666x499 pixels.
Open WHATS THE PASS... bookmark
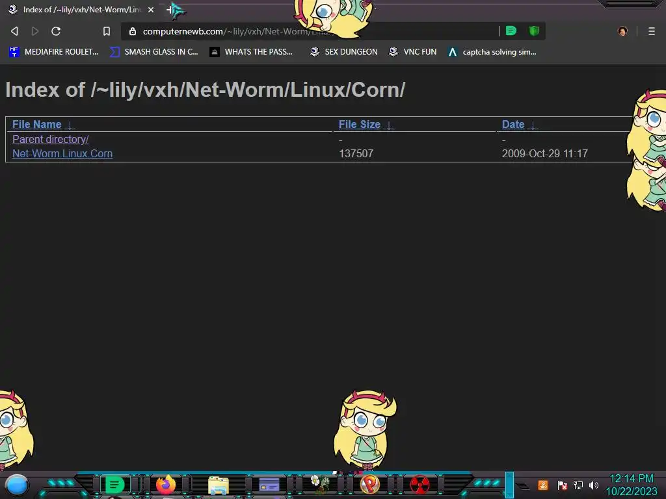coord(251,52)
